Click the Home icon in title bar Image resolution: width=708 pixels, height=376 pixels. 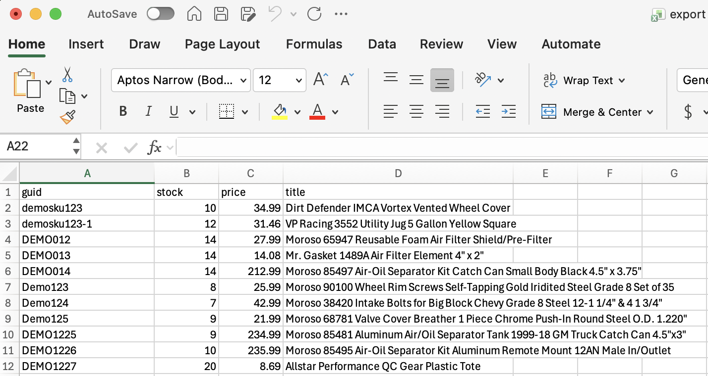coord(194,14)
